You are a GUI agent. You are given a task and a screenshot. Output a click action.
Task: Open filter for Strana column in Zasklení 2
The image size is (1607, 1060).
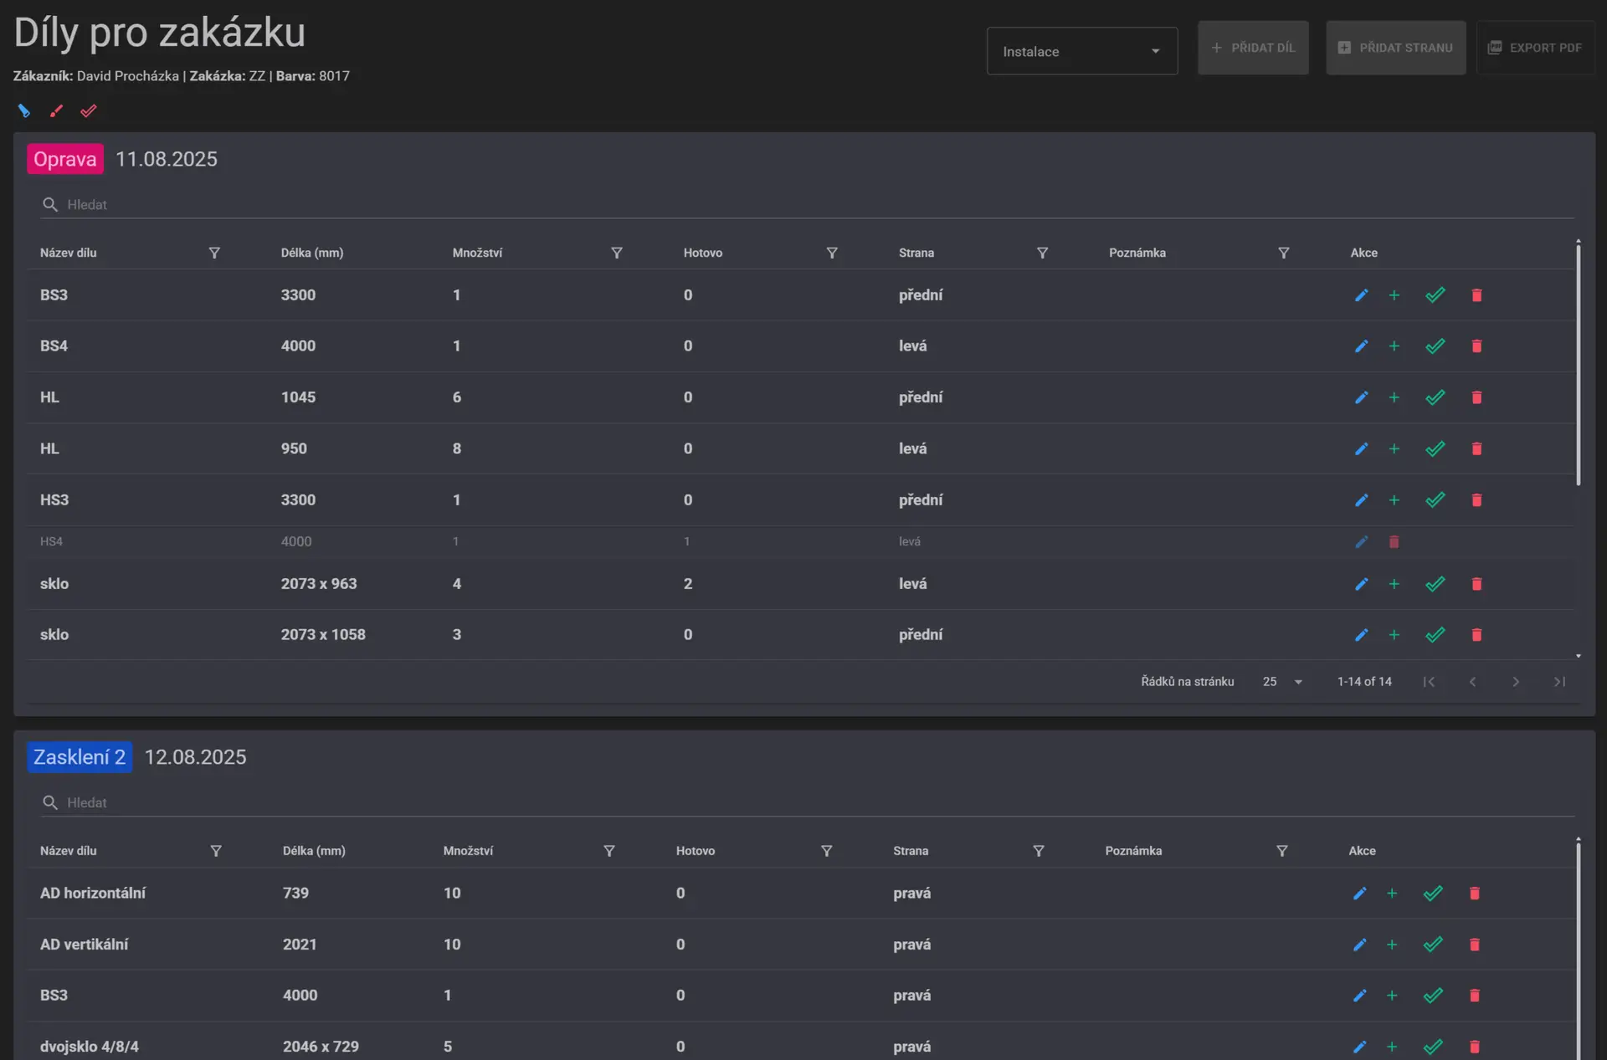(1038, 851)
